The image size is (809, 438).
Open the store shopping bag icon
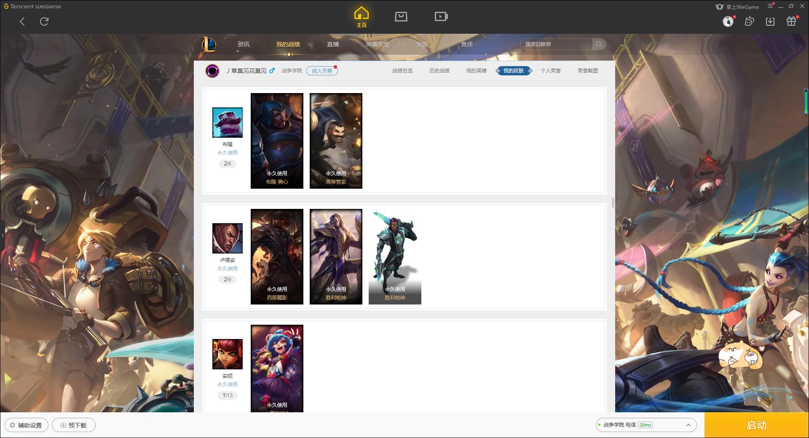pyautogui.click(x=401, y=17)
